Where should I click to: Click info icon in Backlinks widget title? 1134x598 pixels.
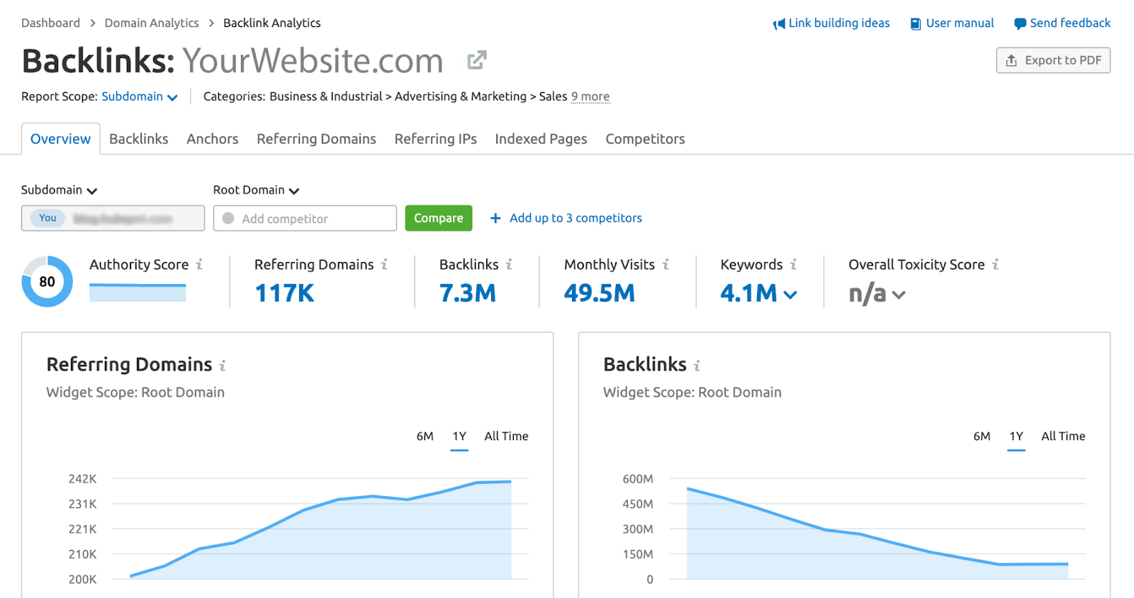point(697,366)
